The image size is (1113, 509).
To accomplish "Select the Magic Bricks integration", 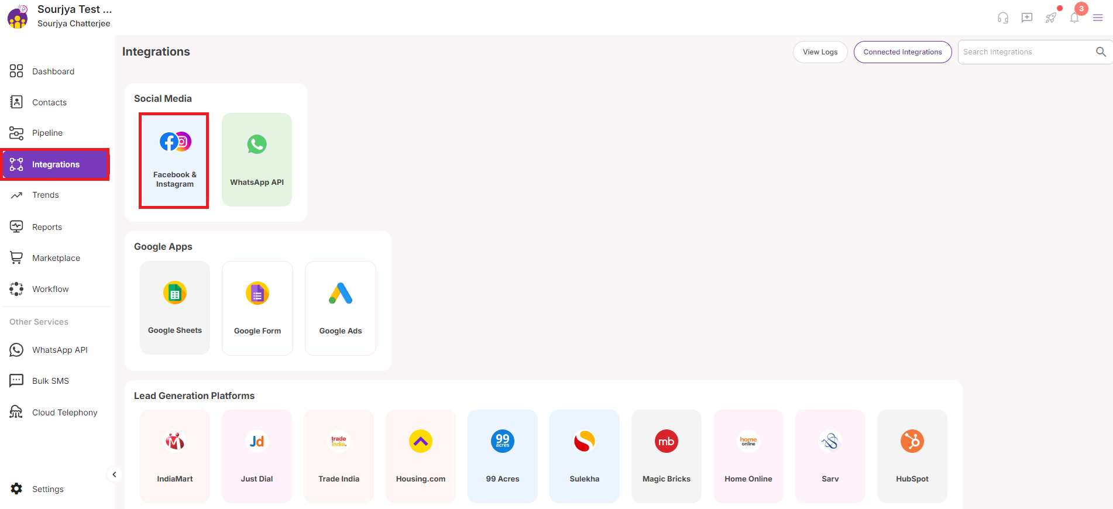I will (667, 456).
